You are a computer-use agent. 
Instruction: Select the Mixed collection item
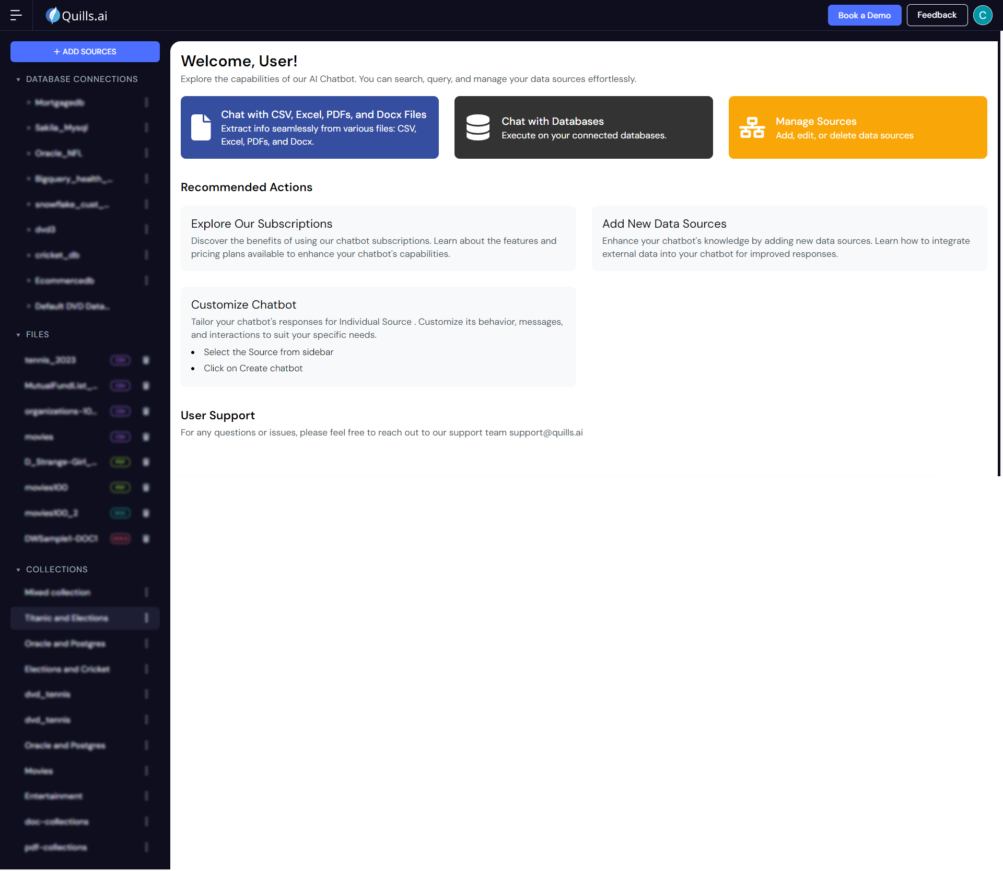(x=57, y=592)
